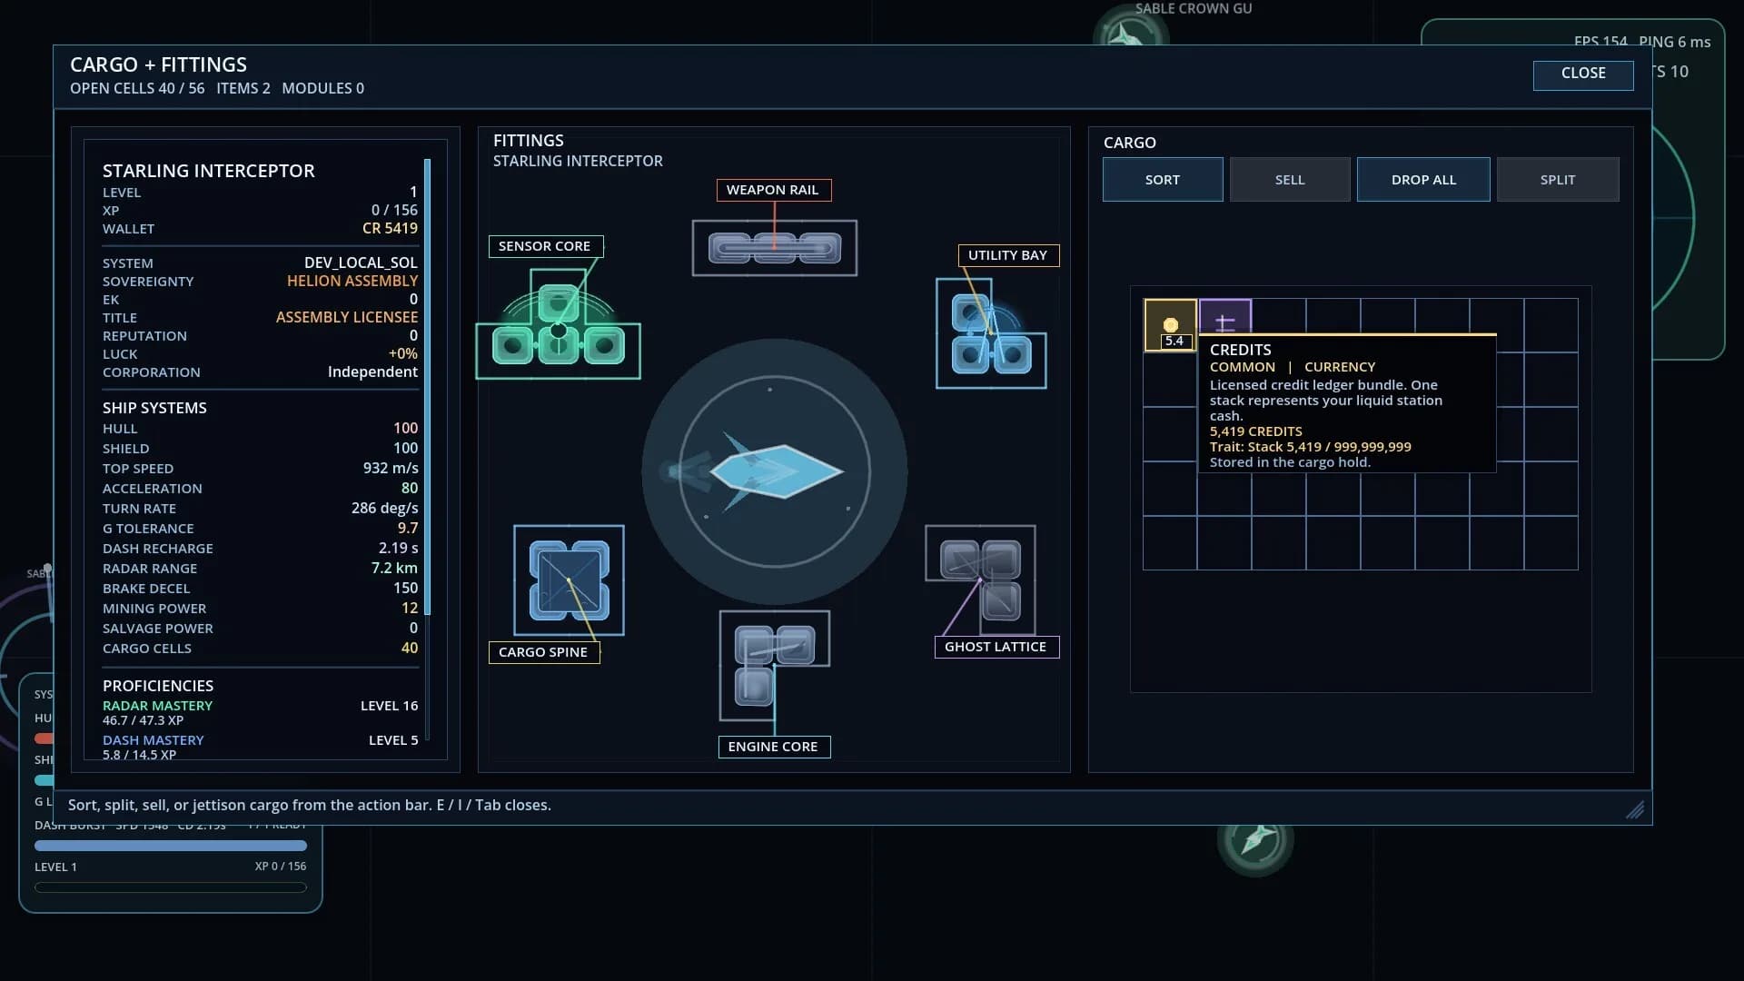Viewport: 1744px width, 981px height.
Task: Click the resize grip at window corner
Action: click(1635, 809)
